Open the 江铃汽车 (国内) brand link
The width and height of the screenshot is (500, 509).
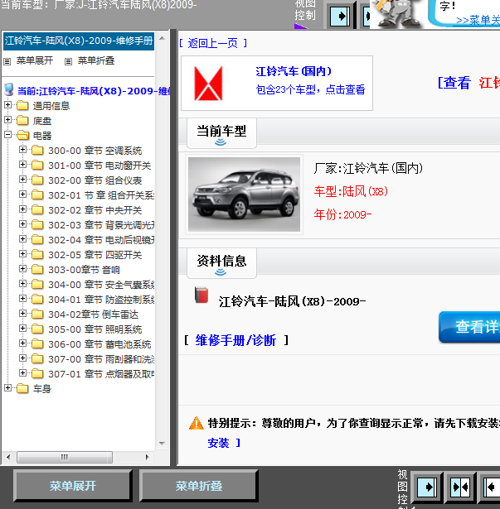pos(294,71)
